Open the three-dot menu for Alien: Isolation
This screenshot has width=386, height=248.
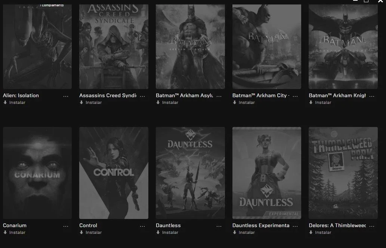pos(66,96)
